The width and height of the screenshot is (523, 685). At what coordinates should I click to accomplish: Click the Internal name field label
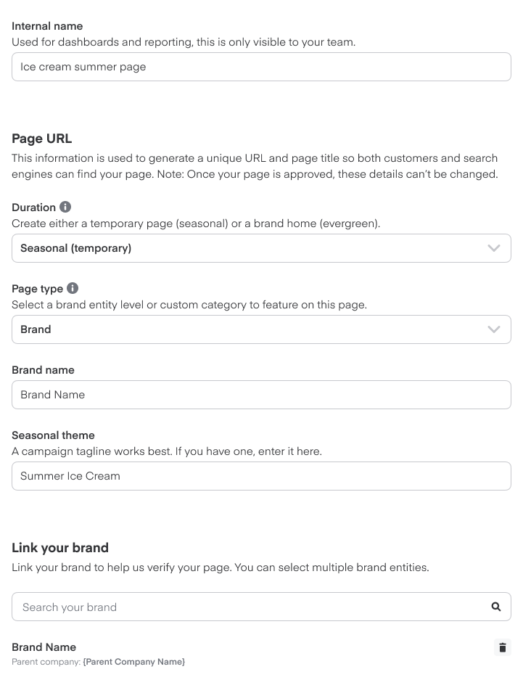coord(47,26)
